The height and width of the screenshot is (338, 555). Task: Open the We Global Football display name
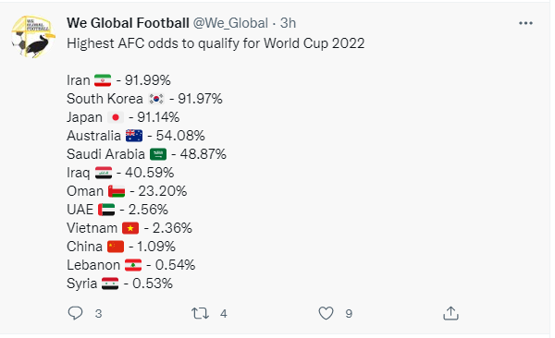(x=128, y=23)
